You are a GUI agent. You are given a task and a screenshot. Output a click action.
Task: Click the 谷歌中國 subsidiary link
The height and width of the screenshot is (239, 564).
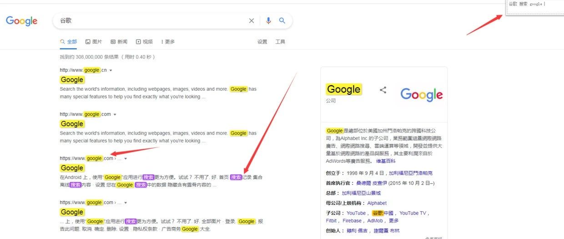pyautogui.click(x=383, y=213)
